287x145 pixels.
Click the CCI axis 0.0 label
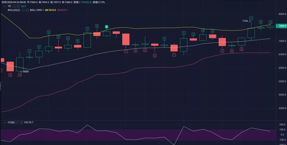pos(283,135)
